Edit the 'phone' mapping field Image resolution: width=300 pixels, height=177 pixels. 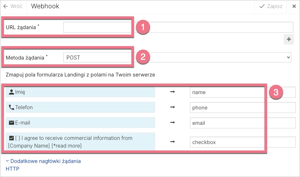[x=242, y=108]
